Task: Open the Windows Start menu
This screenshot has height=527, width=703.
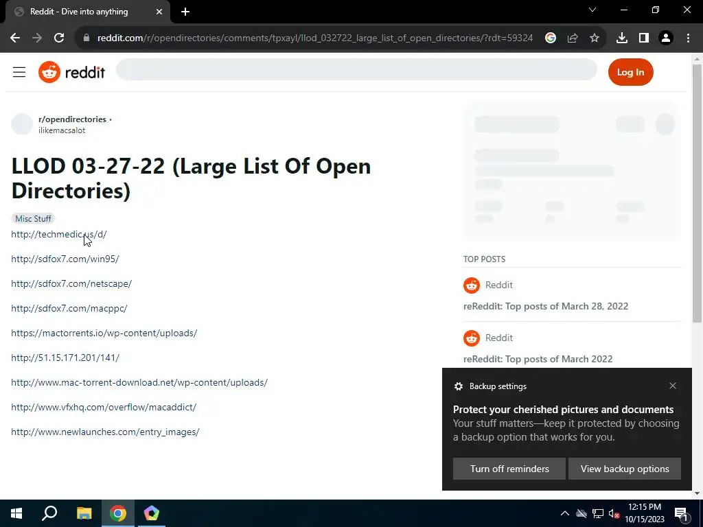Action: pos(16,513)
